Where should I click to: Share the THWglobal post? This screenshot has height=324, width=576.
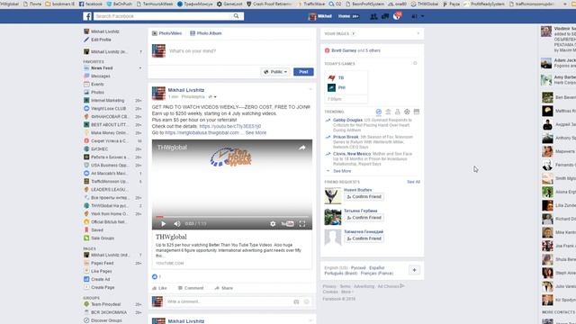click(224, 288)
